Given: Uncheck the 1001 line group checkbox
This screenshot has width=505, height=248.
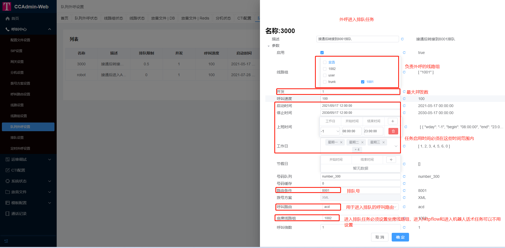Looking at the screenshot, I should (363, 82).
